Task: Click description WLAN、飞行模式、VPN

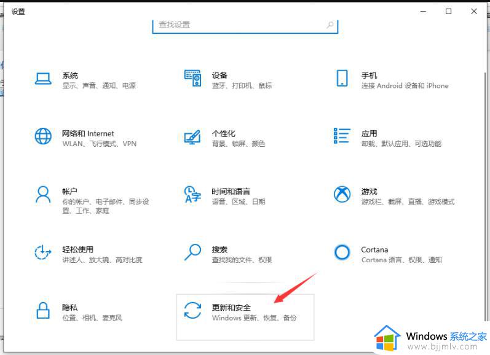Action: point(100,144)
